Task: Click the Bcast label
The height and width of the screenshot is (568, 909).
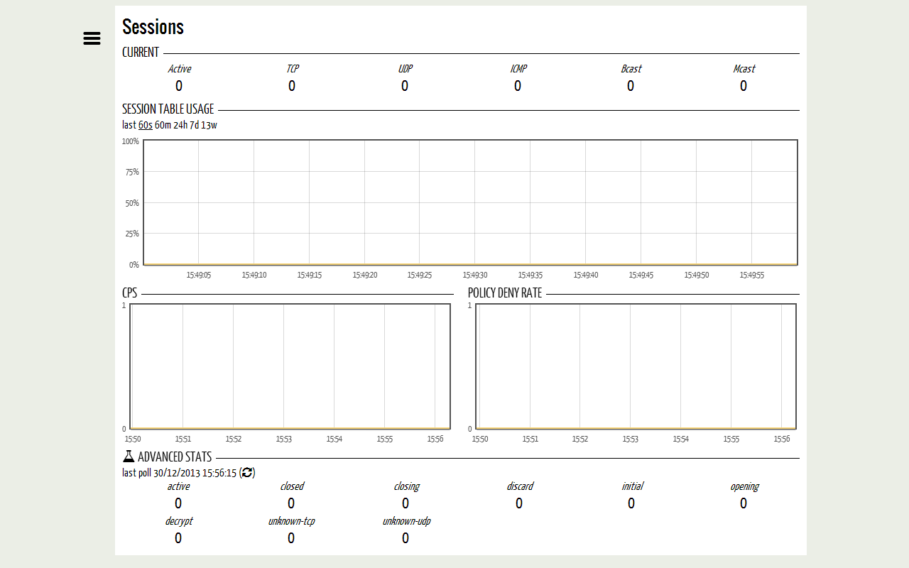Action: point(631,69)
